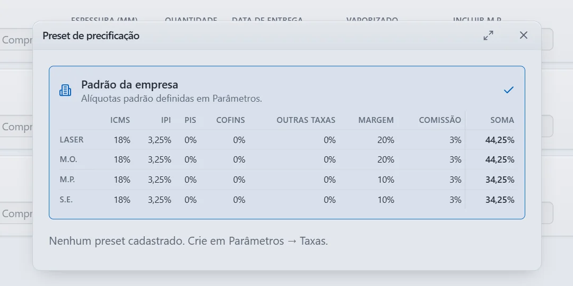
Task: Click the PIS column header
Action: (x=190, y=120)
